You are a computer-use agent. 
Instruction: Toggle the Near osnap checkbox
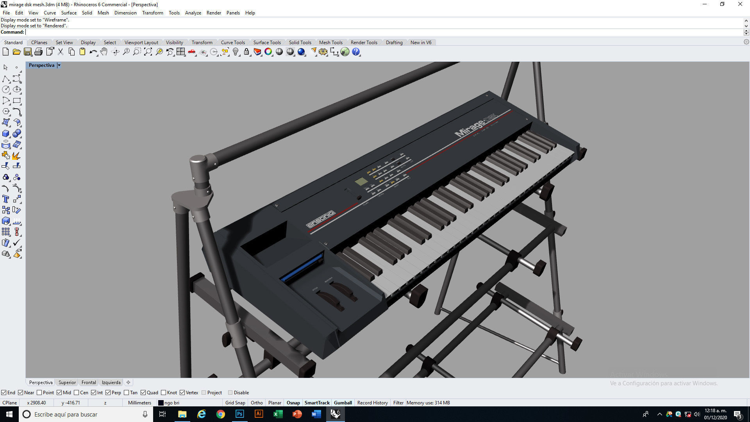coord(21,393)
